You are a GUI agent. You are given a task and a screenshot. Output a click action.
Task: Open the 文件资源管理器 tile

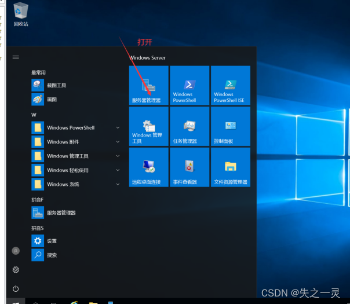(x=231, y=167)
